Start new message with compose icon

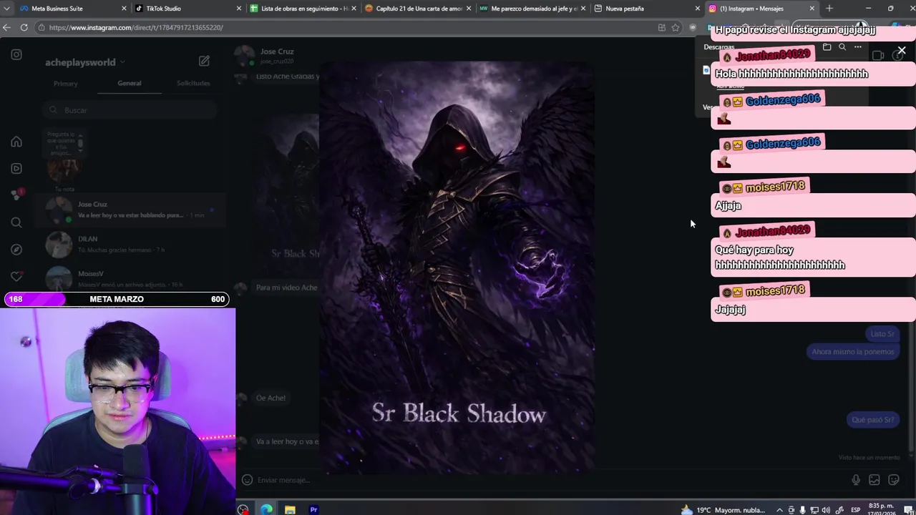click(204, 62)
